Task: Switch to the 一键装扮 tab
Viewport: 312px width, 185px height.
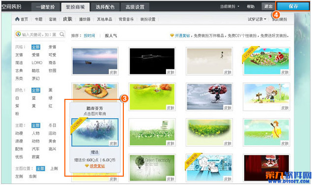Action: 45,7
